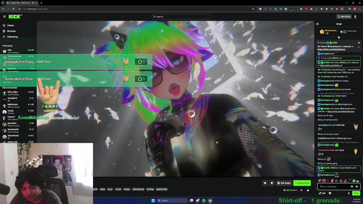Open chat settings gear
Image resolution: width=363 pixels, height=204 pixels.
[349, 193]
